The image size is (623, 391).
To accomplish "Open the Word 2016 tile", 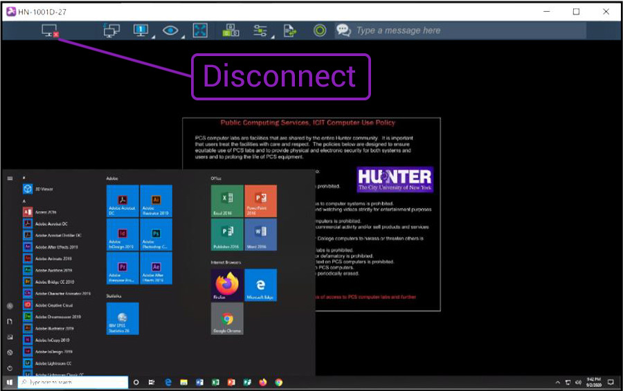I will (x=261, y=235).
